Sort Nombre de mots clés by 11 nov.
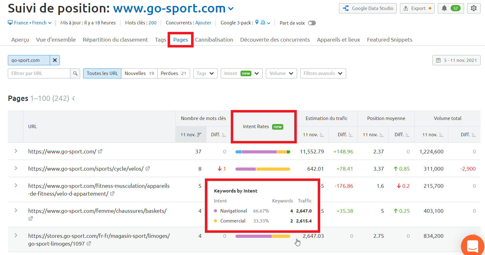The image size is (485, 255). (191, 135)
